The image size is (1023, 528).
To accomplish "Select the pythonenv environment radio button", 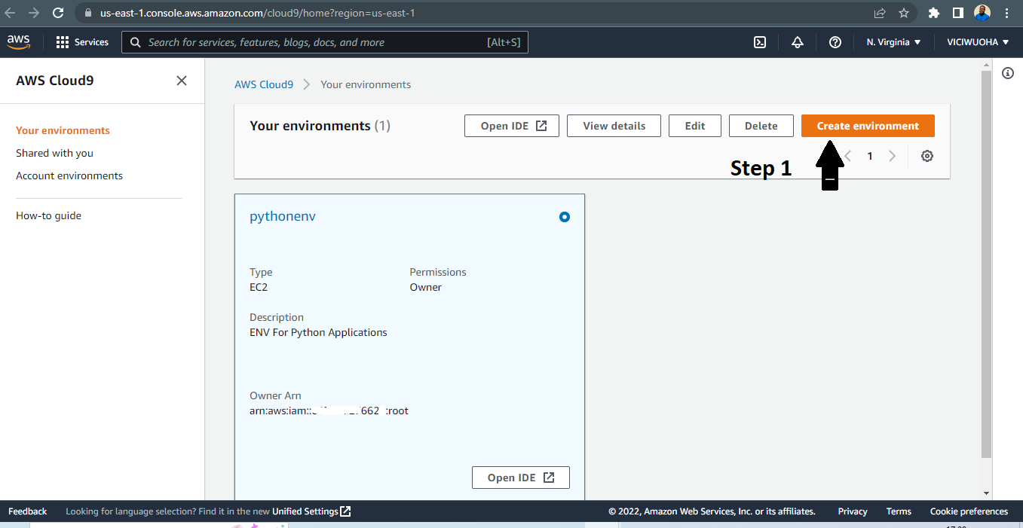I will click(x=565, y=217).
